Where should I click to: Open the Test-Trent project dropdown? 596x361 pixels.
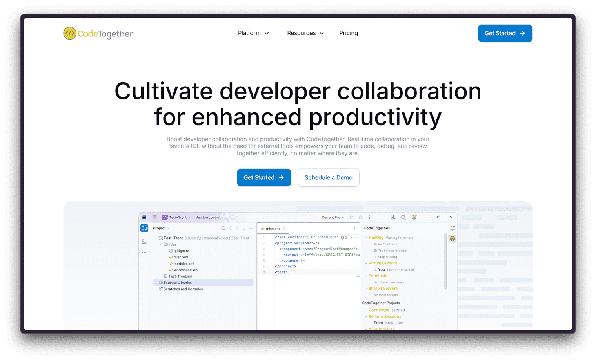[176, 217]
